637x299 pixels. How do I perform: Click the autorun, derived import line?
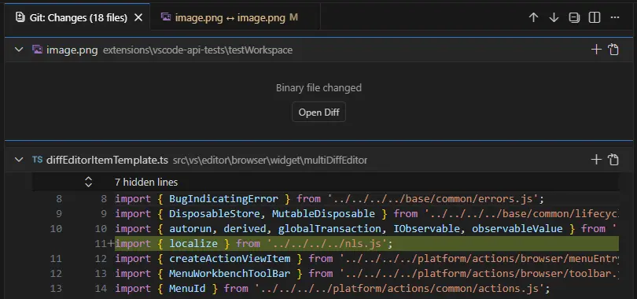366,228
